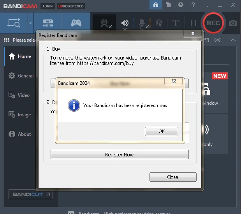Click the NEW badge
Screen dimensions: 241x214
click(220, 76)
